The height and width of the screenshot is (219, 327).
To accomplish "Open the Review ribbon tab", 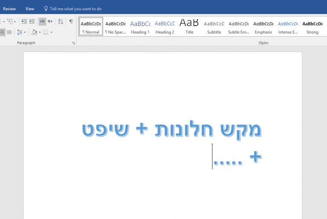I will tap(9, 9).
